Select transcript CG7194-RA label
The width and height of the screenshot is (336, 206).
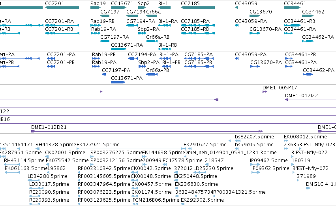(141, 21)
